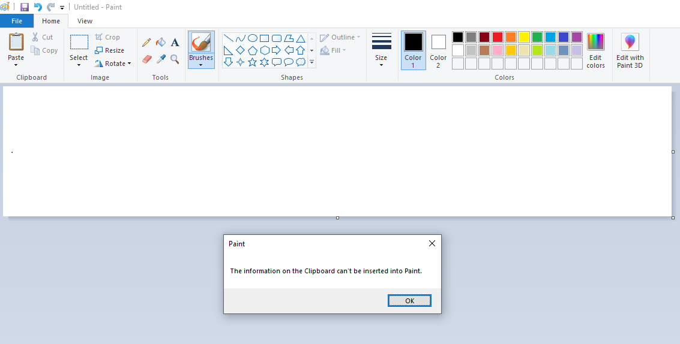
Task: Click OK in the Paint dialog
Action: point(409,301)
